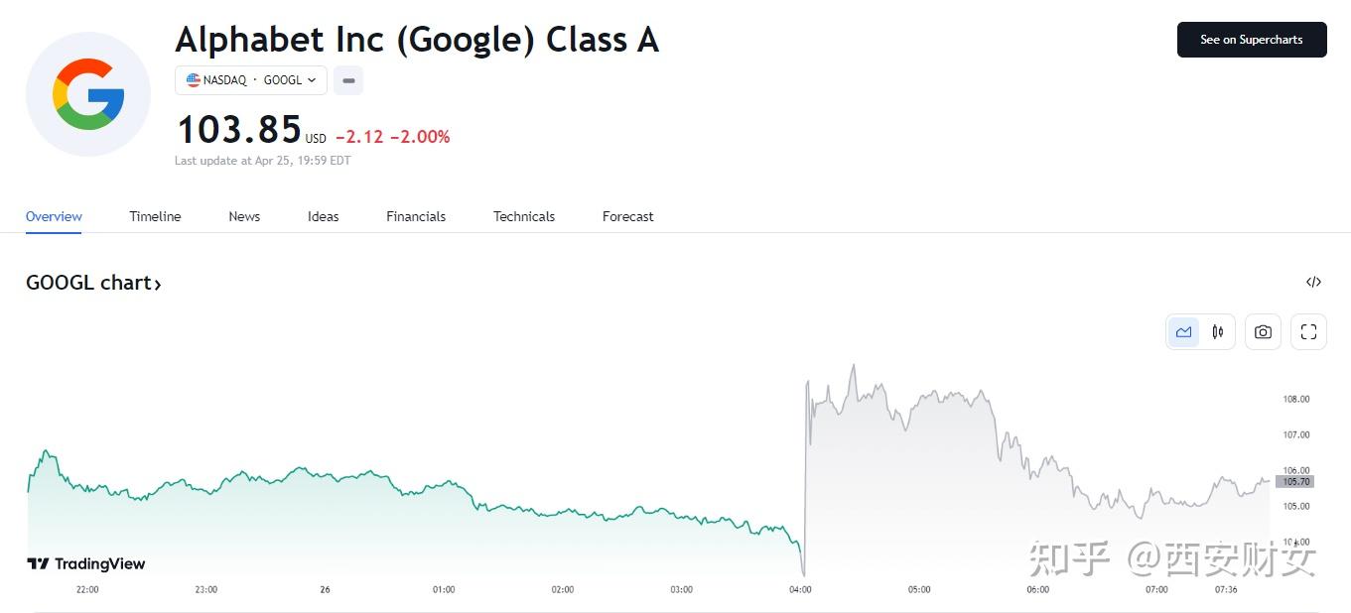This screenshot has width=1351, height=613.
Task: Switch to candlestick chart view
Action: (1217, 332)
